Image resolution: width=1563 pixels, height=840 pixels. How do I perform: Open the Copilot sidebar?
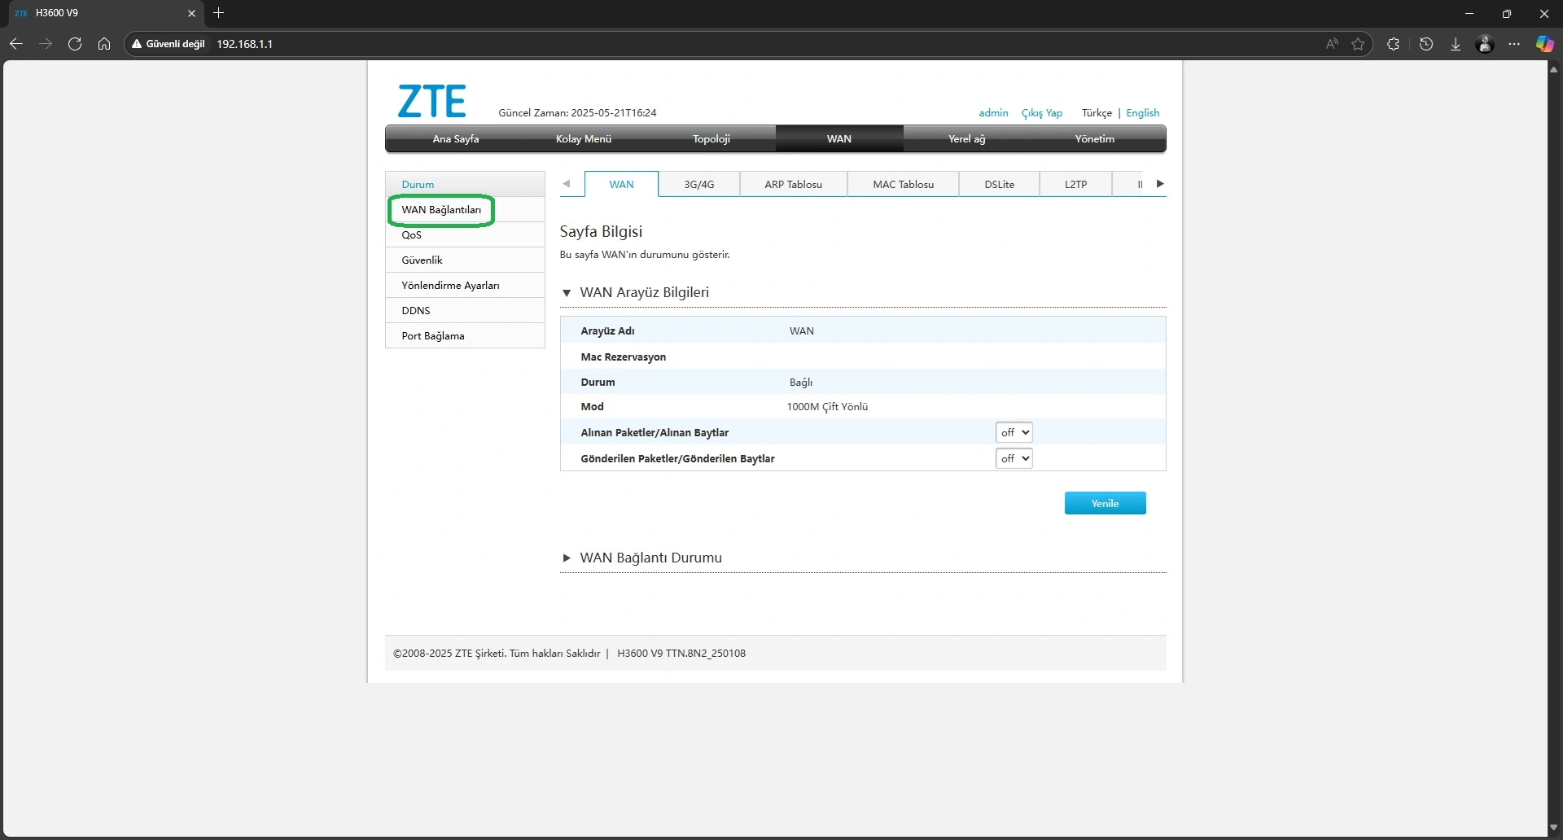click(x=1544, y=44)
